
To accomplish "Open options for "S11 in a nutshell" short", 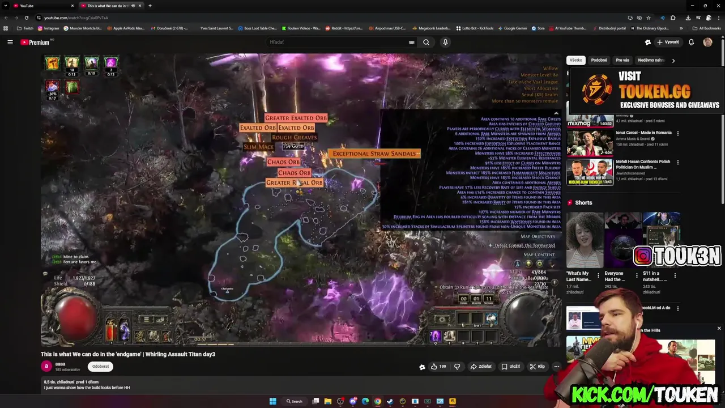I will tap(675, 275).
